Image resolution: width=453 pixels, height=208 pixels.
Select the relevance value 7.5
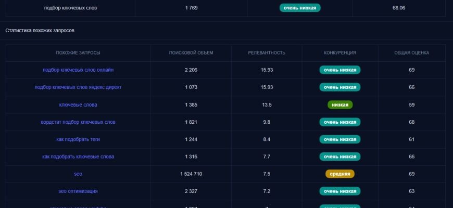(x=267, y=174)
